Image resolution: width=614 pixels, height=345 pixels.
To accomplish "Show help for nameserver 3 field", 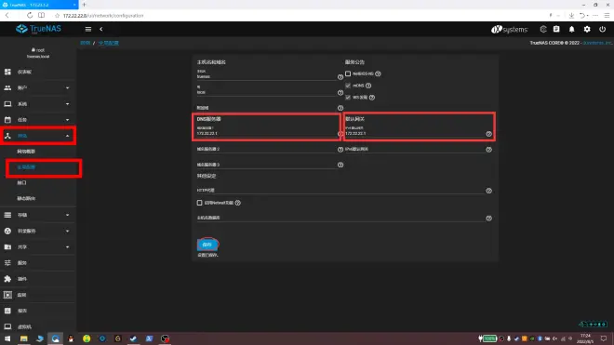I will coord(340,165).
